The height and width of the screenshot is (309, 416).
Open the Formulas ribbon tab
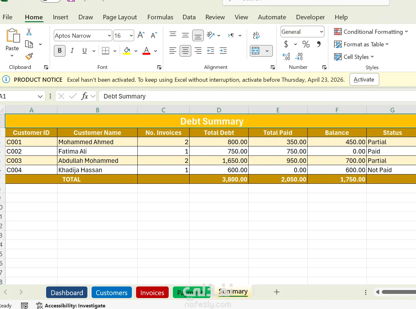(x=160, y=17)
